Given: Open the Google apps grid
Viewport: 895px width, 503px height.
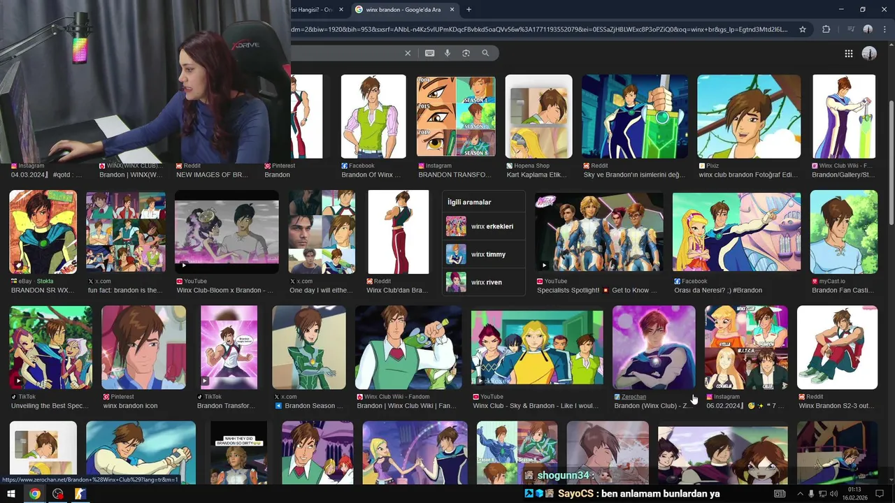Looking at the screenshot, I should coord(848,53).
